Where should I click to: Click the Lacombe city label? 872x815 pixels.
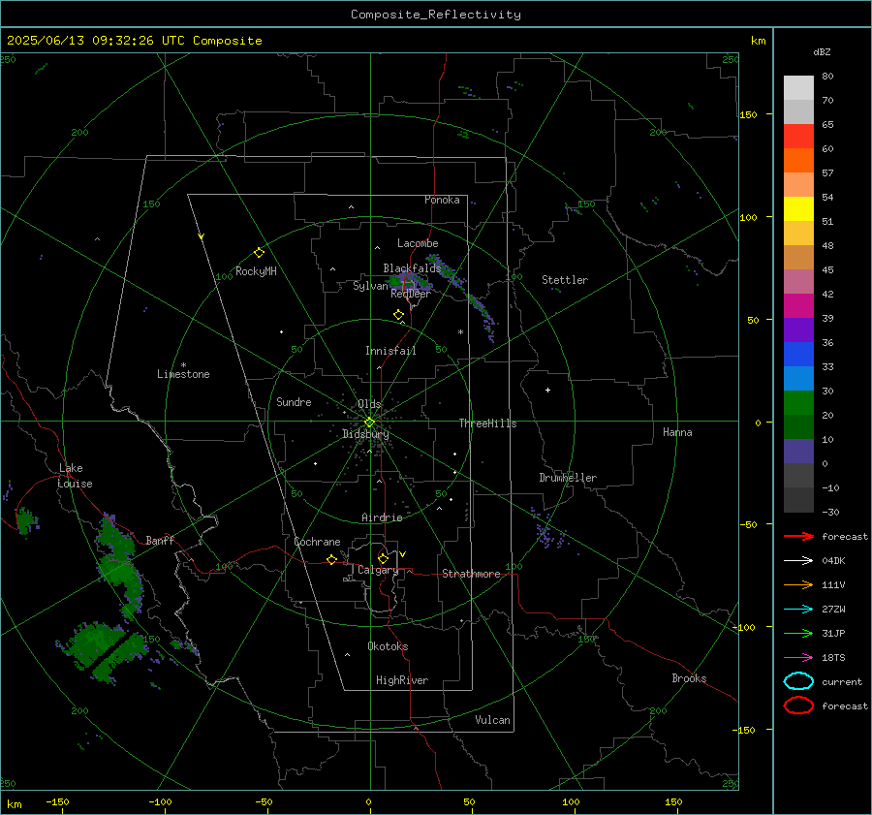(x=418, y=243)
